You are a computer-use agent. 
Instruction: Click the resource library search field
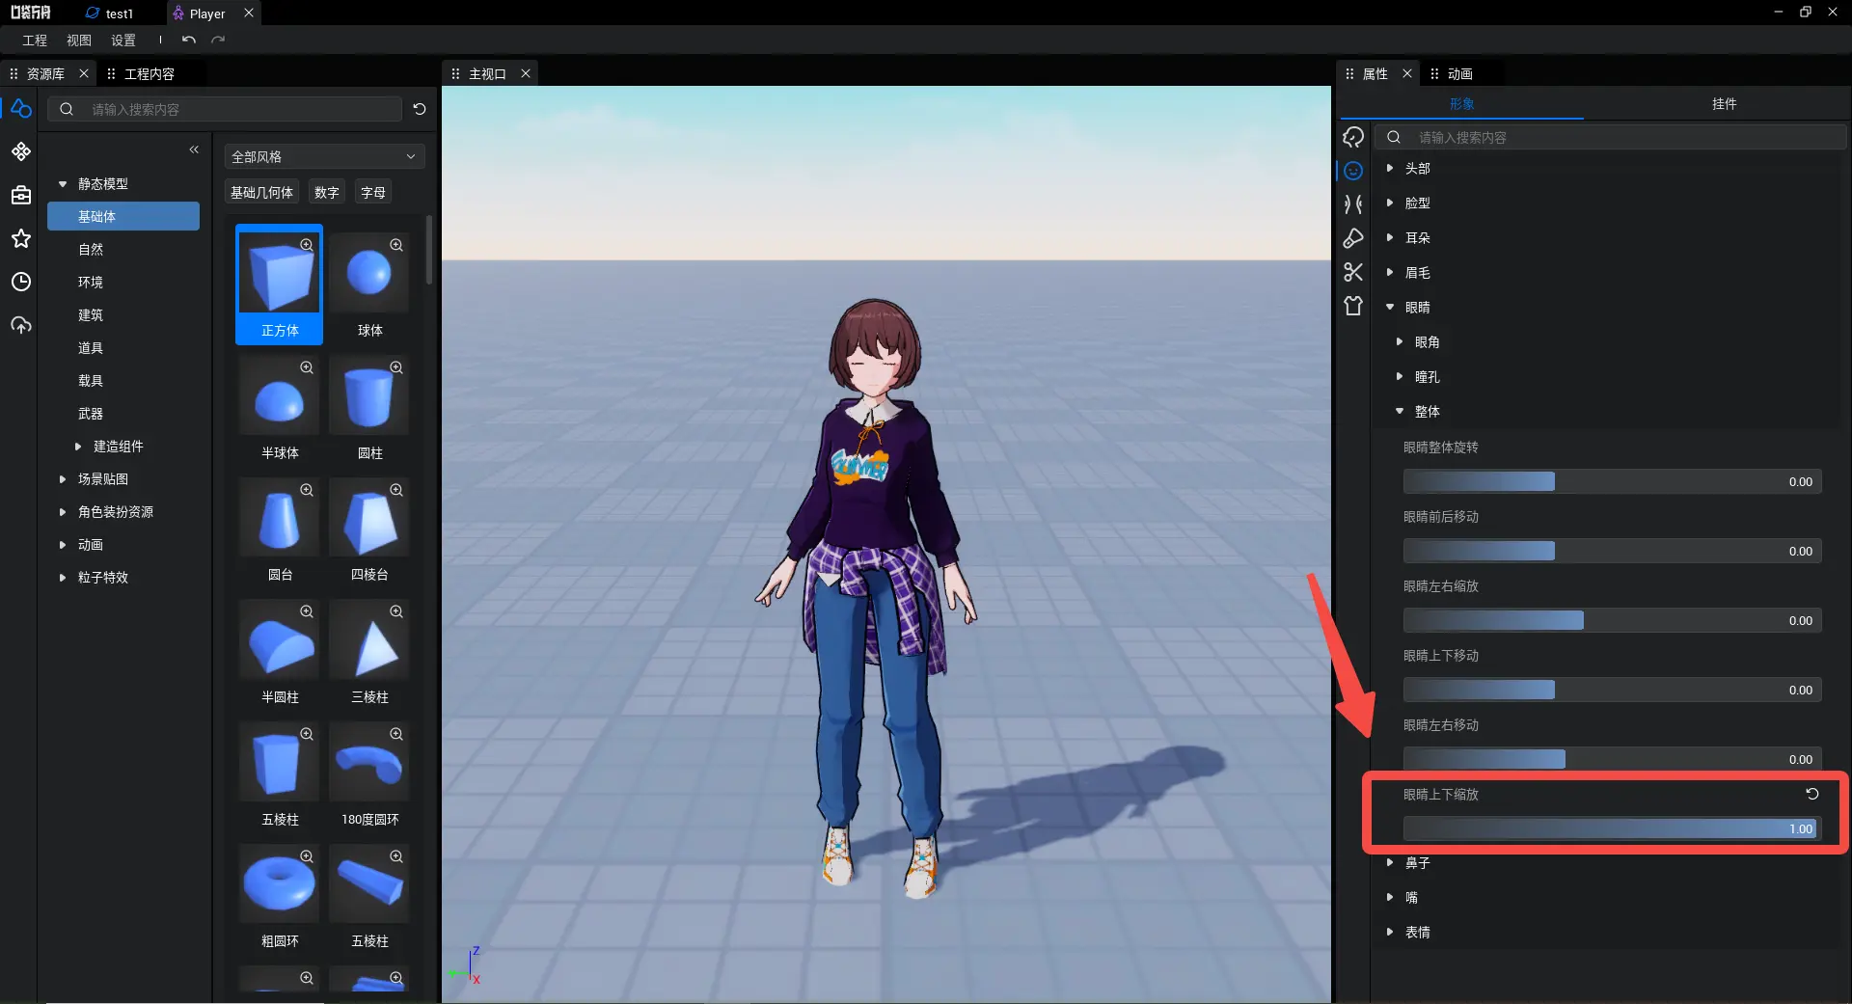(x=225, y=109)
